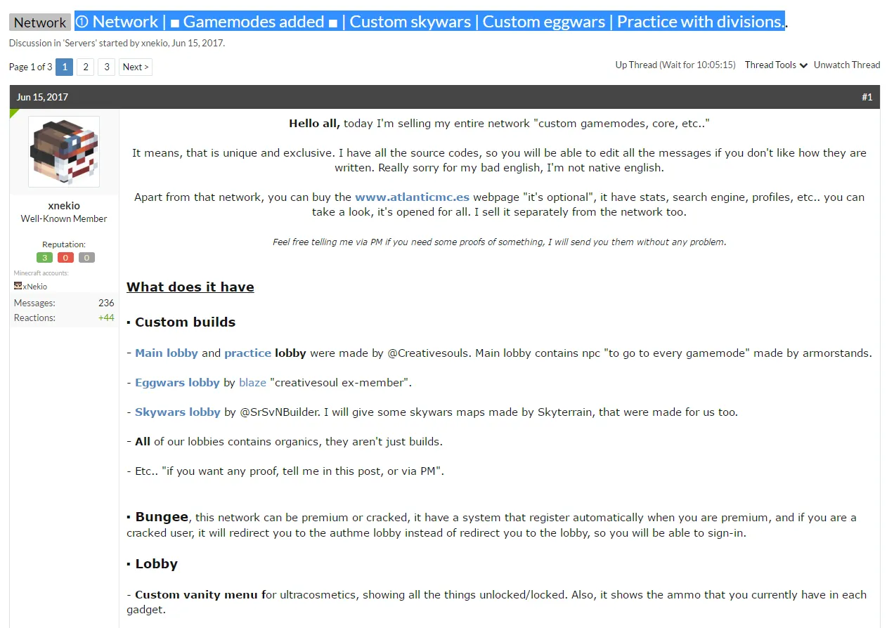Click the 'Reputation:' label
The image size is (894, 628).
click(64, 244)
